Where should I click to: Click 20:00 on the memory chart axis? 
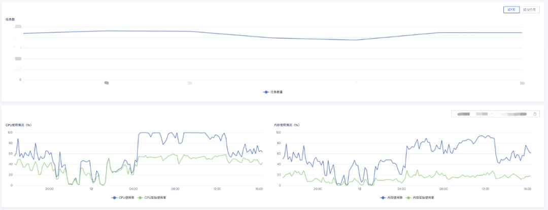click(x=318, y=189)
